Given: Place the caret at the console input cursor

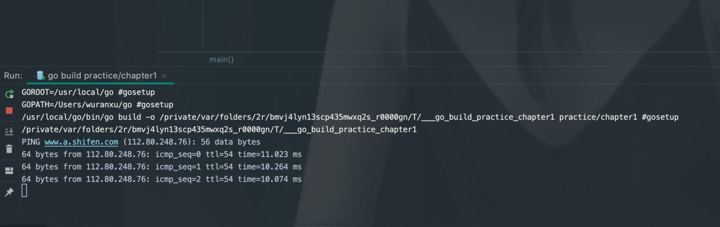Looking at the screenshot, I should pyautogui.click(x=24, y=191).
